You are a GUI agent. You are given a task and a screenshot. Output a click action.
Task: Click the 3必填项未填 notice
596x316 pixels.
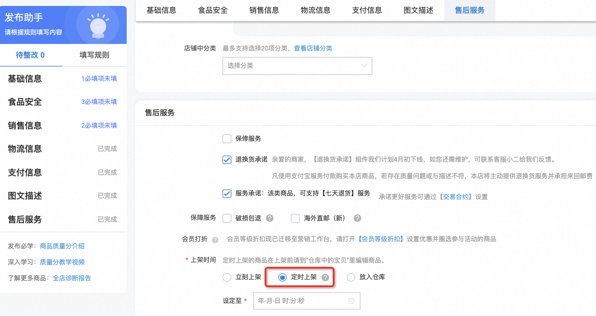[99, 102]
